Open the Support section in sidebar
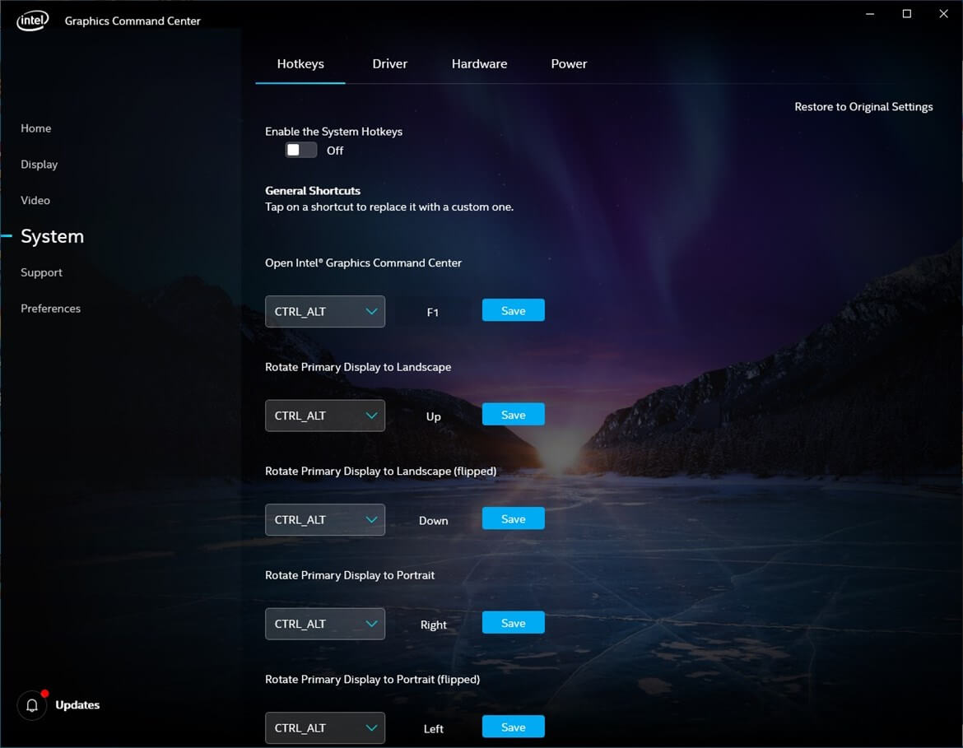Screen dimensions: 963x748 click(41, 272)
